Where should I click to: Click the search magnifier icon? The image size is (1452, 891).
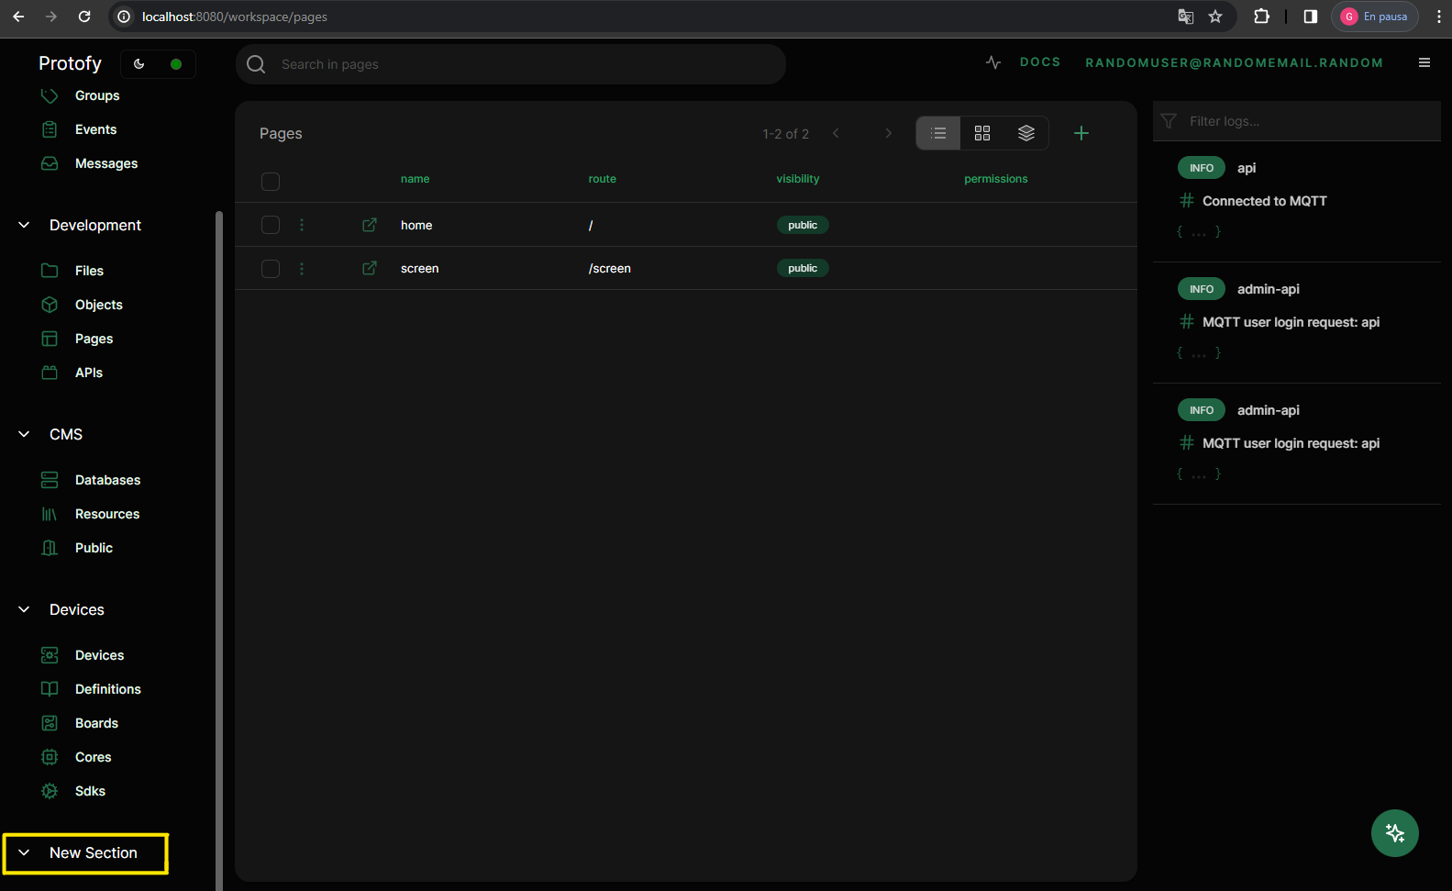coord(256,64)
